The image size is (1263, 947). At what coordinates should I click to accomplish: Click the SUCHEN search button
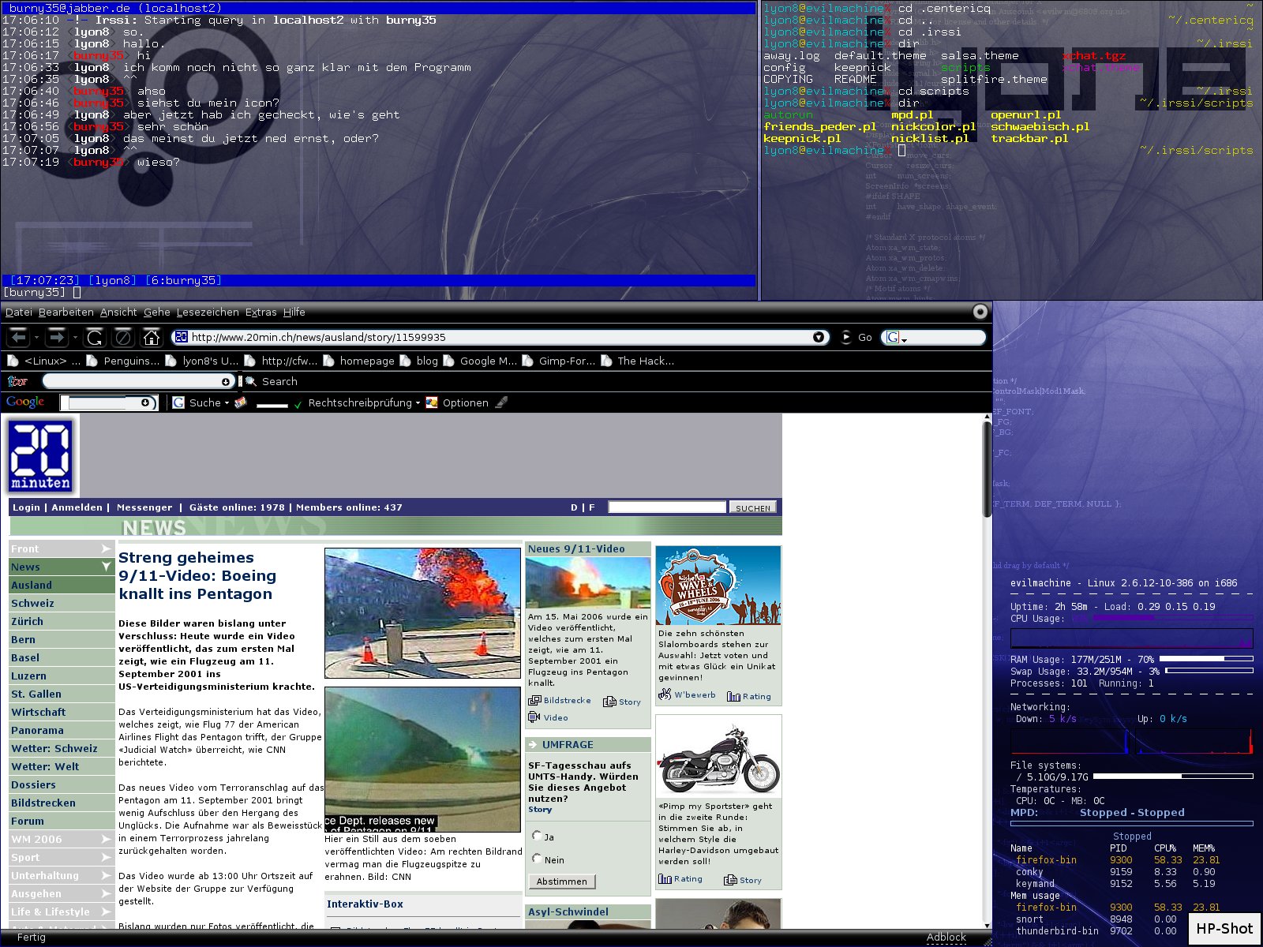(752, 507)
